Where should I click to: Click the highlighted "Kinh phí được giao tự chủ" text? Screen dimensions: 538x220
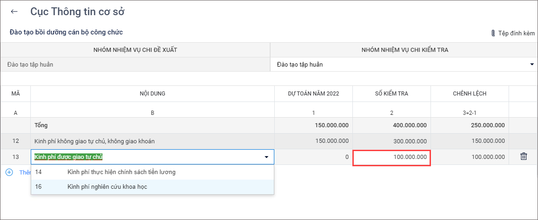68,157
